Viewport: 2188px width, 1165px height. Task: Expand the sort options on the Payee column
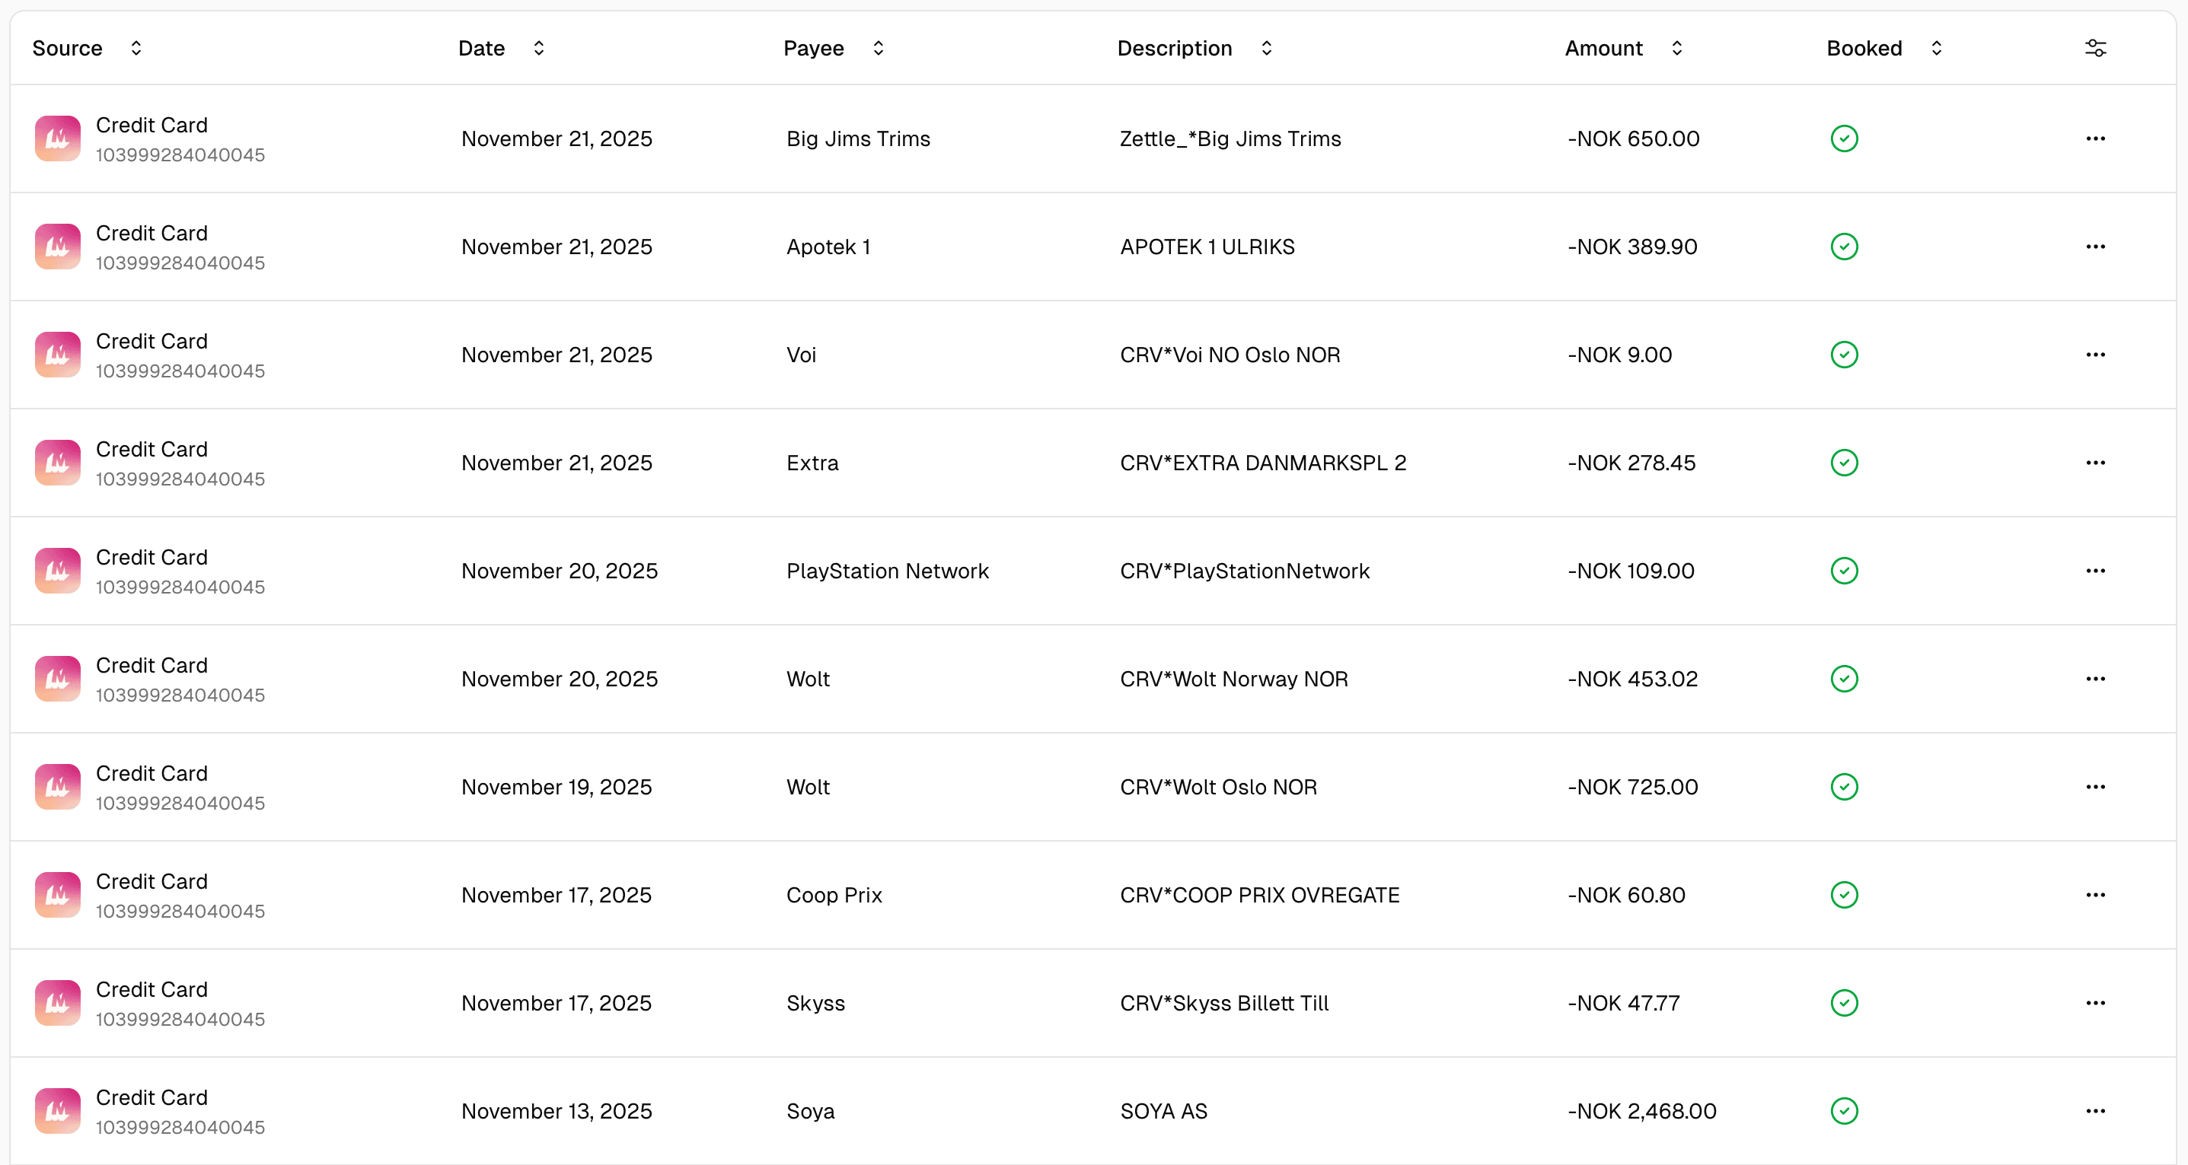click(879, 49)
